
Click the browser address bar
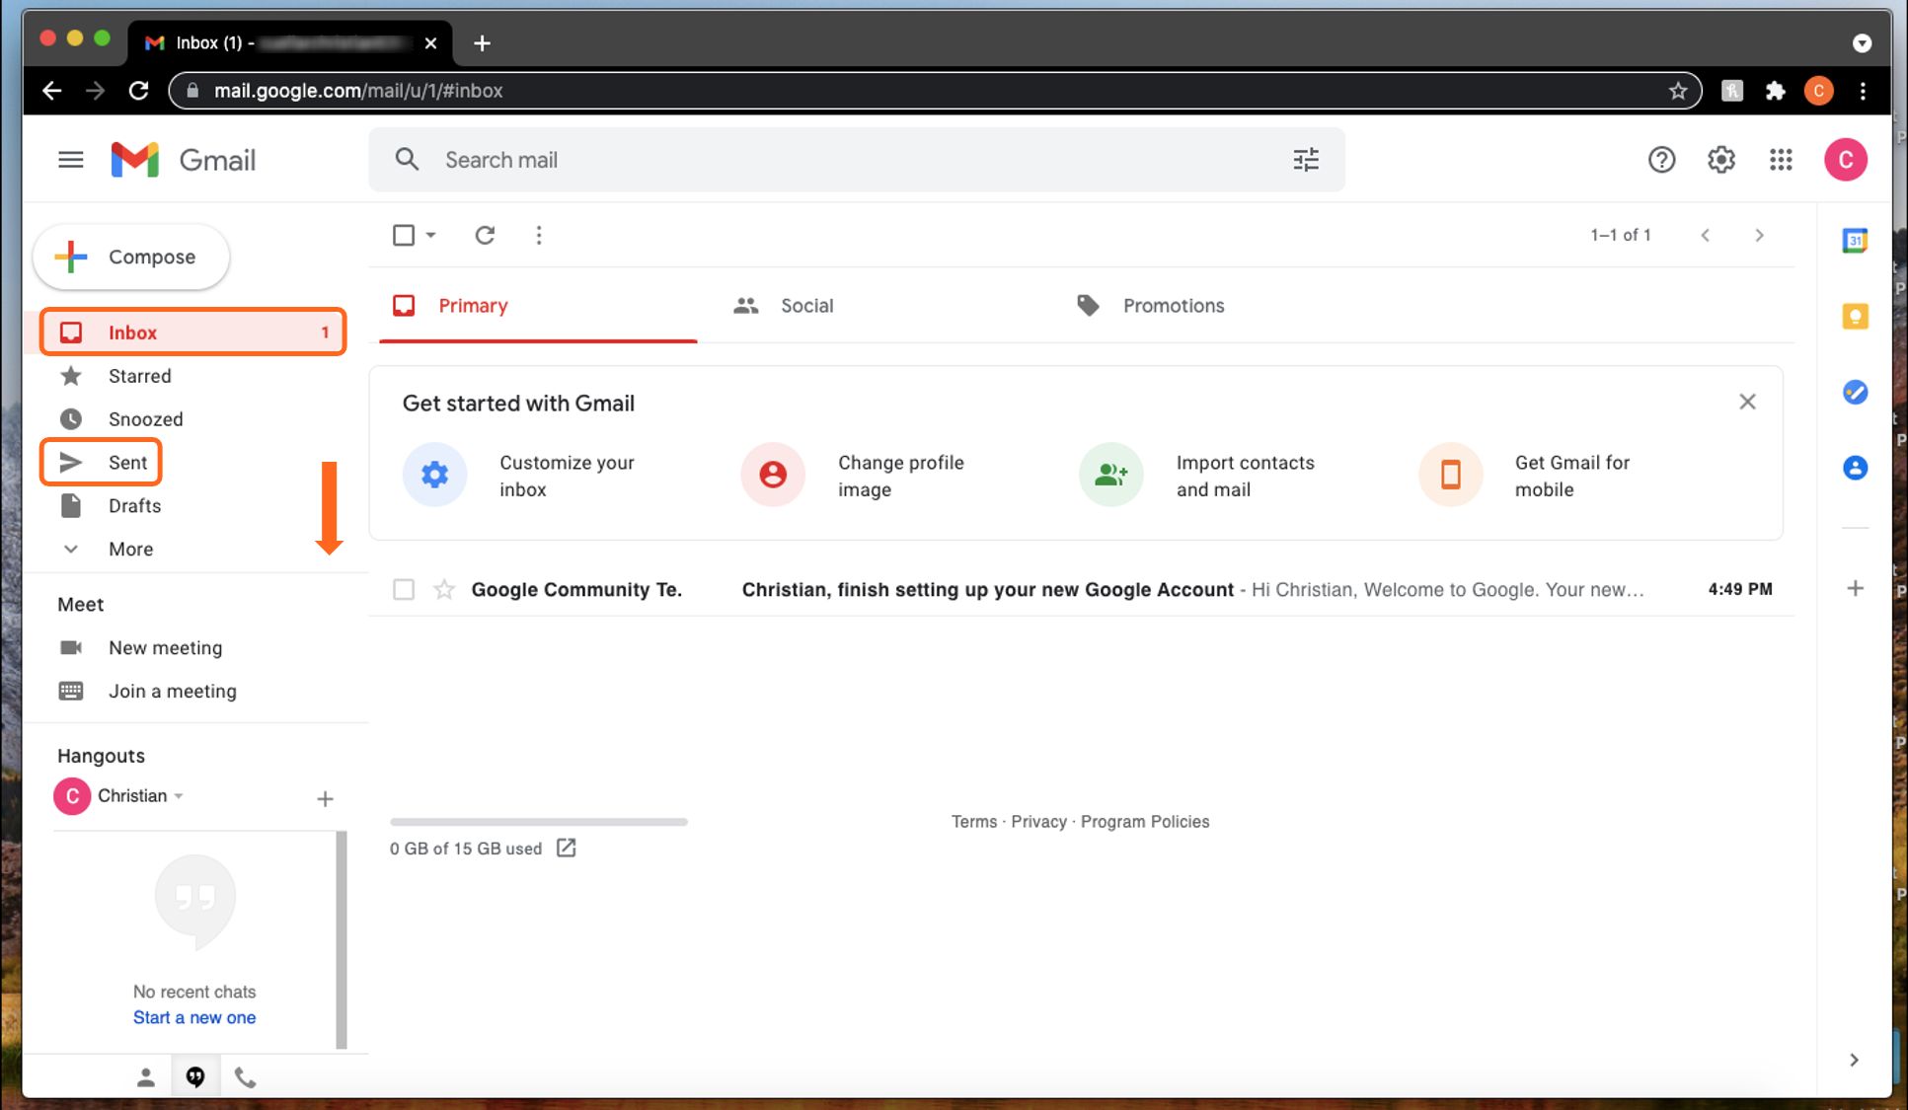coord(935,91)
